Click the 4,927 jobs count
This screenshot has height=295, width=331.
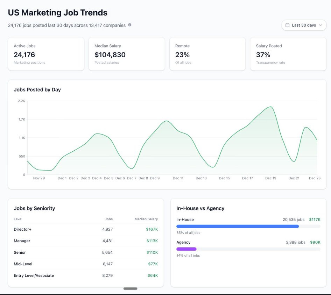[107, 229]
